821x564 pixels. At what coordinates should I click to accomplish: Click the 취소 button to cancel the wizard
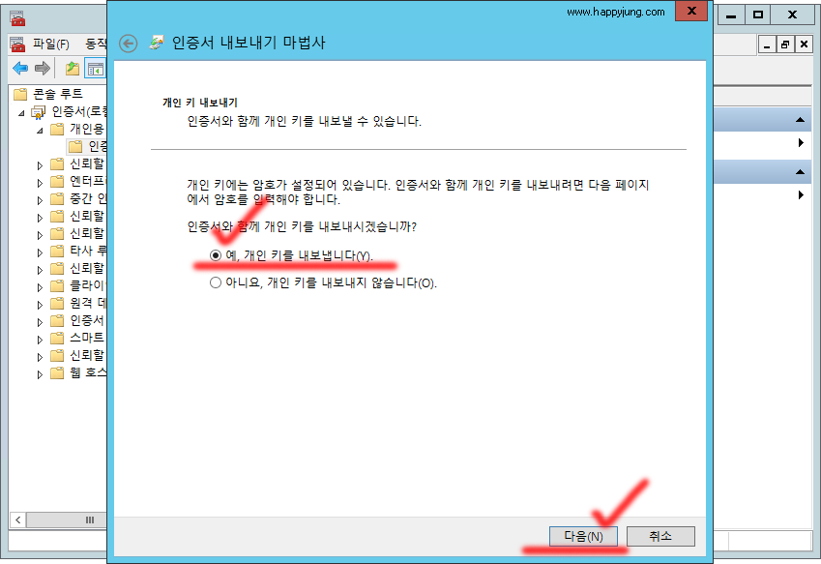[660, 535]
